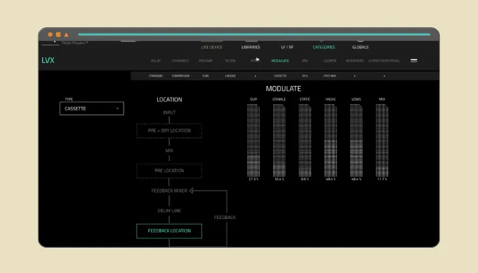Select the PREAMP category

pos(206,61)
